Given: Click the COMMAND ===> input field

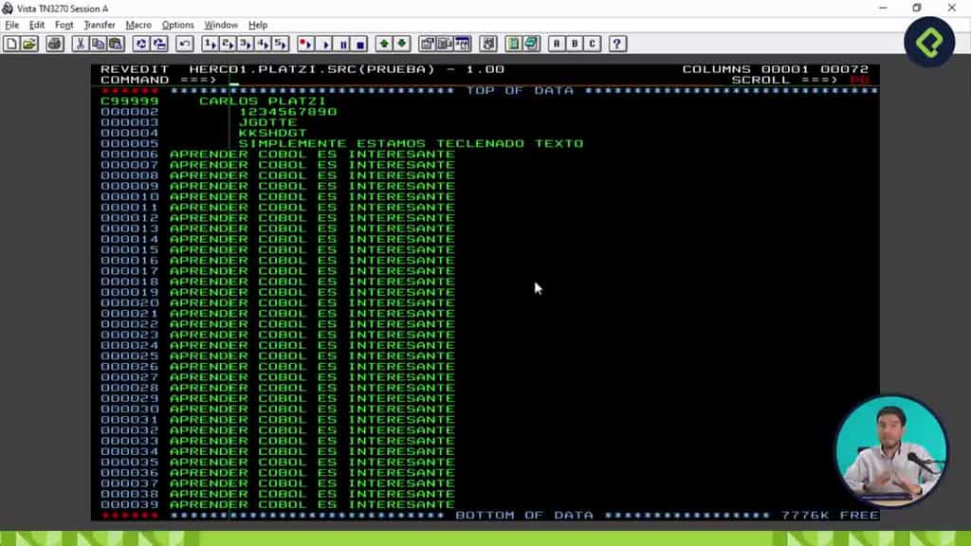Looking at the screenshot, I should (470, 80).
